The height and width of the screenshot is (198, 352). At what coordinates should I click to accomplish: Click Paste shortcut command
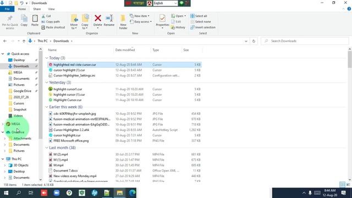53,27
